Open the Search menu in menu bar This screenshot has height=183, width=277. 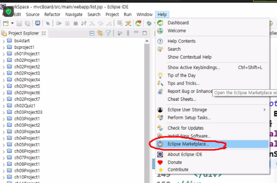[x=94, y=14]
